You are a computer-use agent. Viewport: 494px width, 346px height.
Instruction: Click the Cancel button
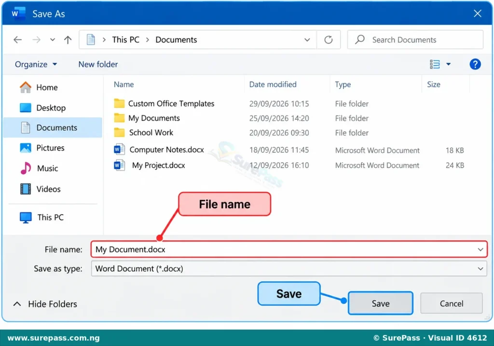pyautogui.click(x=452, y=303)
